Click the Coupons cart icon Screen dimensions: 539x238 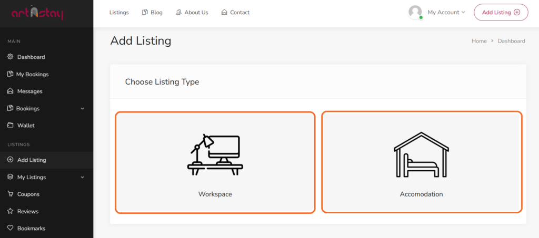click(10, 194)
